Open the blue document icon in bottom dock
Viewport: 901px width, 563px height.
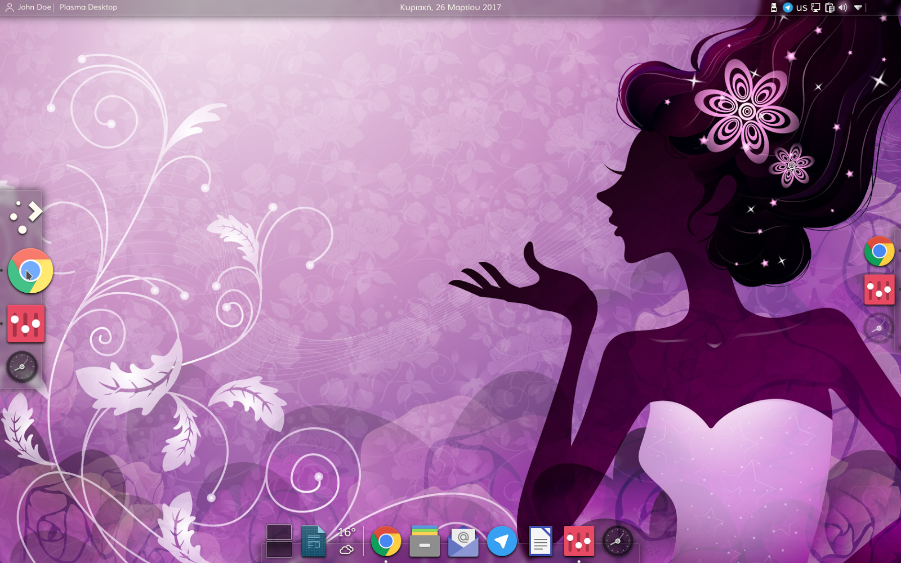point(313,541)
